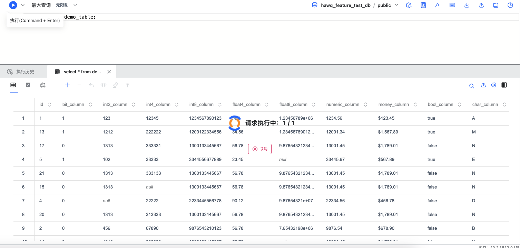Viewport: 520px width, 248px height.
Task: Select cell $567.89 in money_column
Action: pyautogui.click(x=386, y=160)
